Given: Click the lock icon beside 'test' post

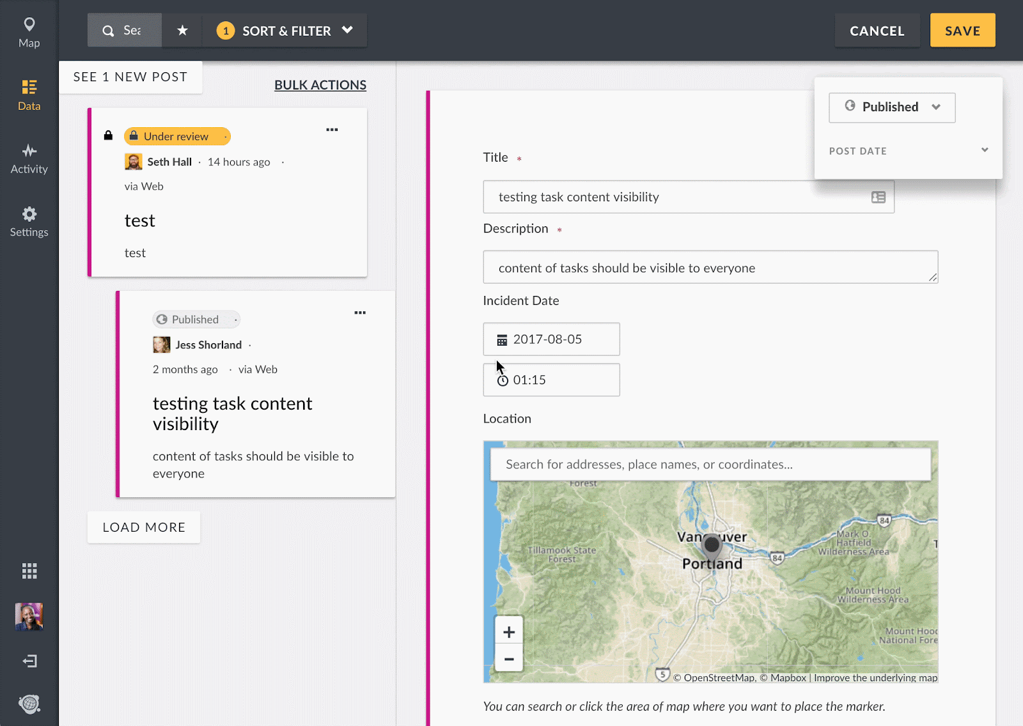Looking at the screenshot, I should coord(108,135).
